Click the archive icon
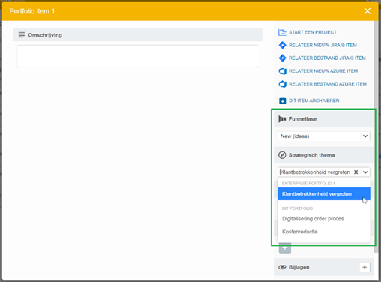381x282 pixels. pos(282,100)
